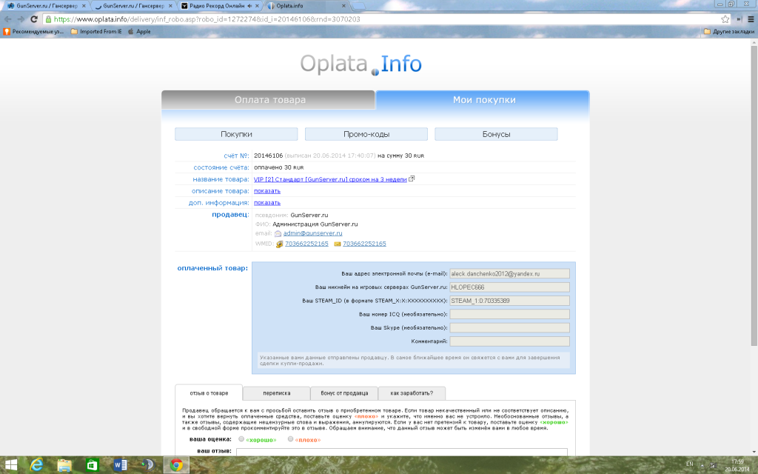Bookmark this page with the star icon
Viewport: 758px width, 474px height.
725,19
